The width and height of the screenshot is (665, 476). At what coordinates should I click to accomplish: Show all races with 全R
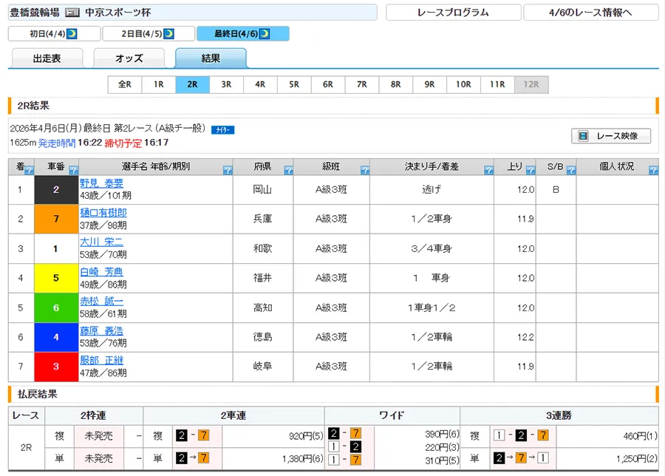click(124, 84)
